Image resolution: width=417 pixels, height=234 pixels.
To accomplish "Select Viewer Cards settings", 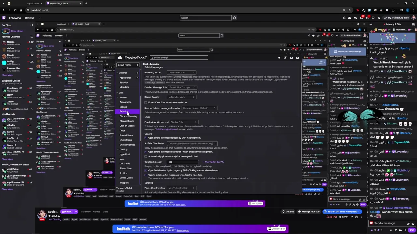I will coord(126,178).
